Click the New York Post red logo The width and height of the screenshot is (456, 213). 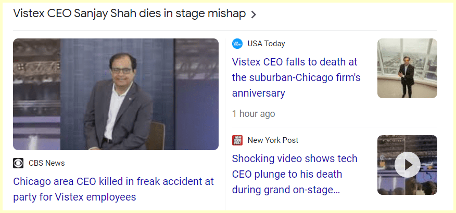(x=237, y=140)
